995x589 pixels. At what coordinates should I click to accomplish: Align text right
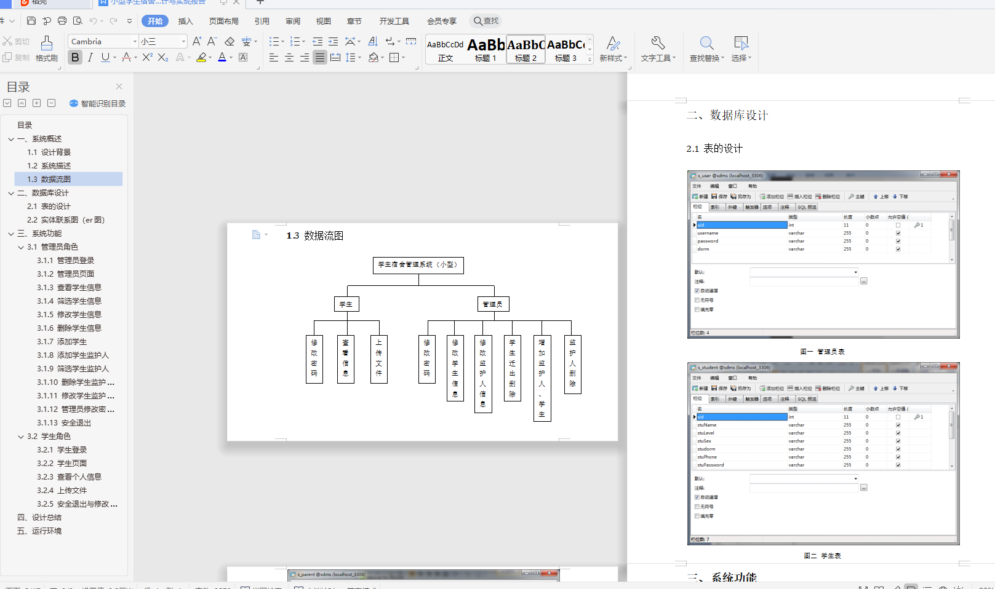pos(305,57)
